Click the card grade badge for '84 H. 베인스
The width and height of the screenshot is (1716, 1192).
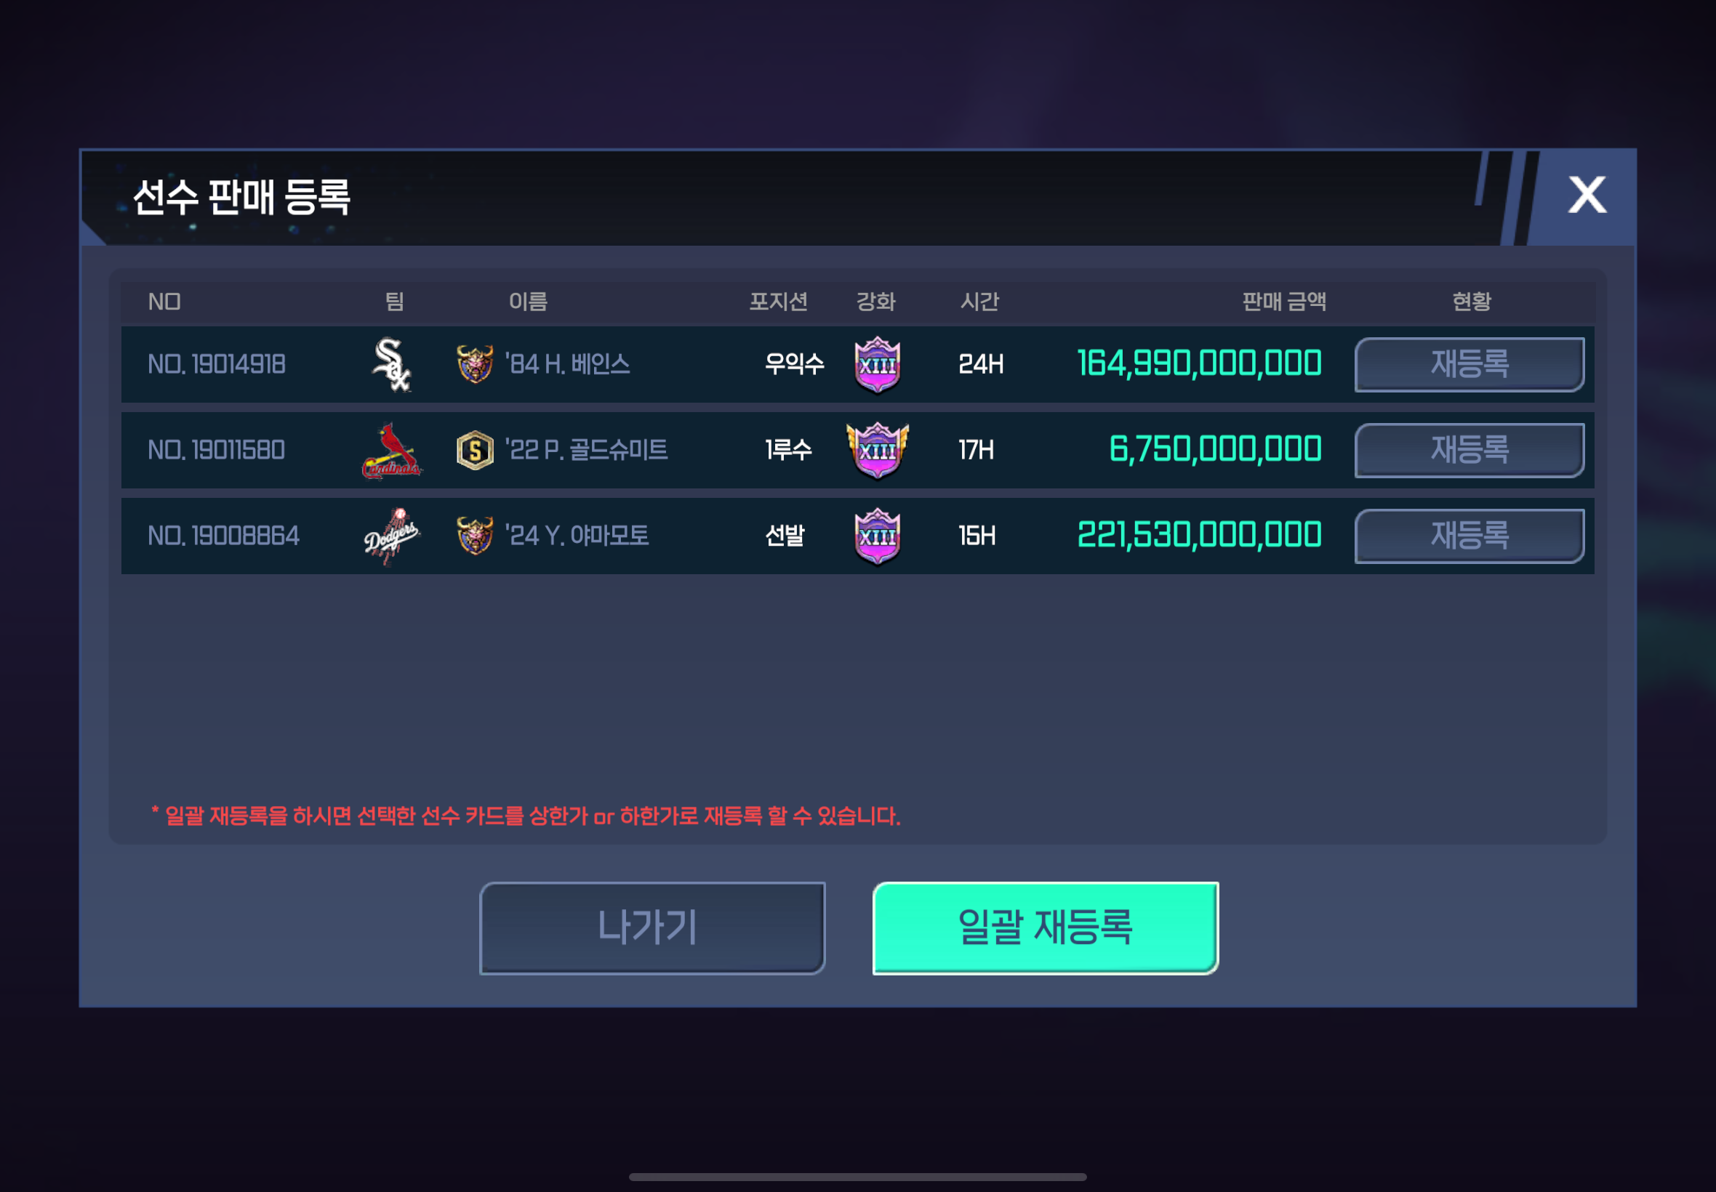pos(475,364)
